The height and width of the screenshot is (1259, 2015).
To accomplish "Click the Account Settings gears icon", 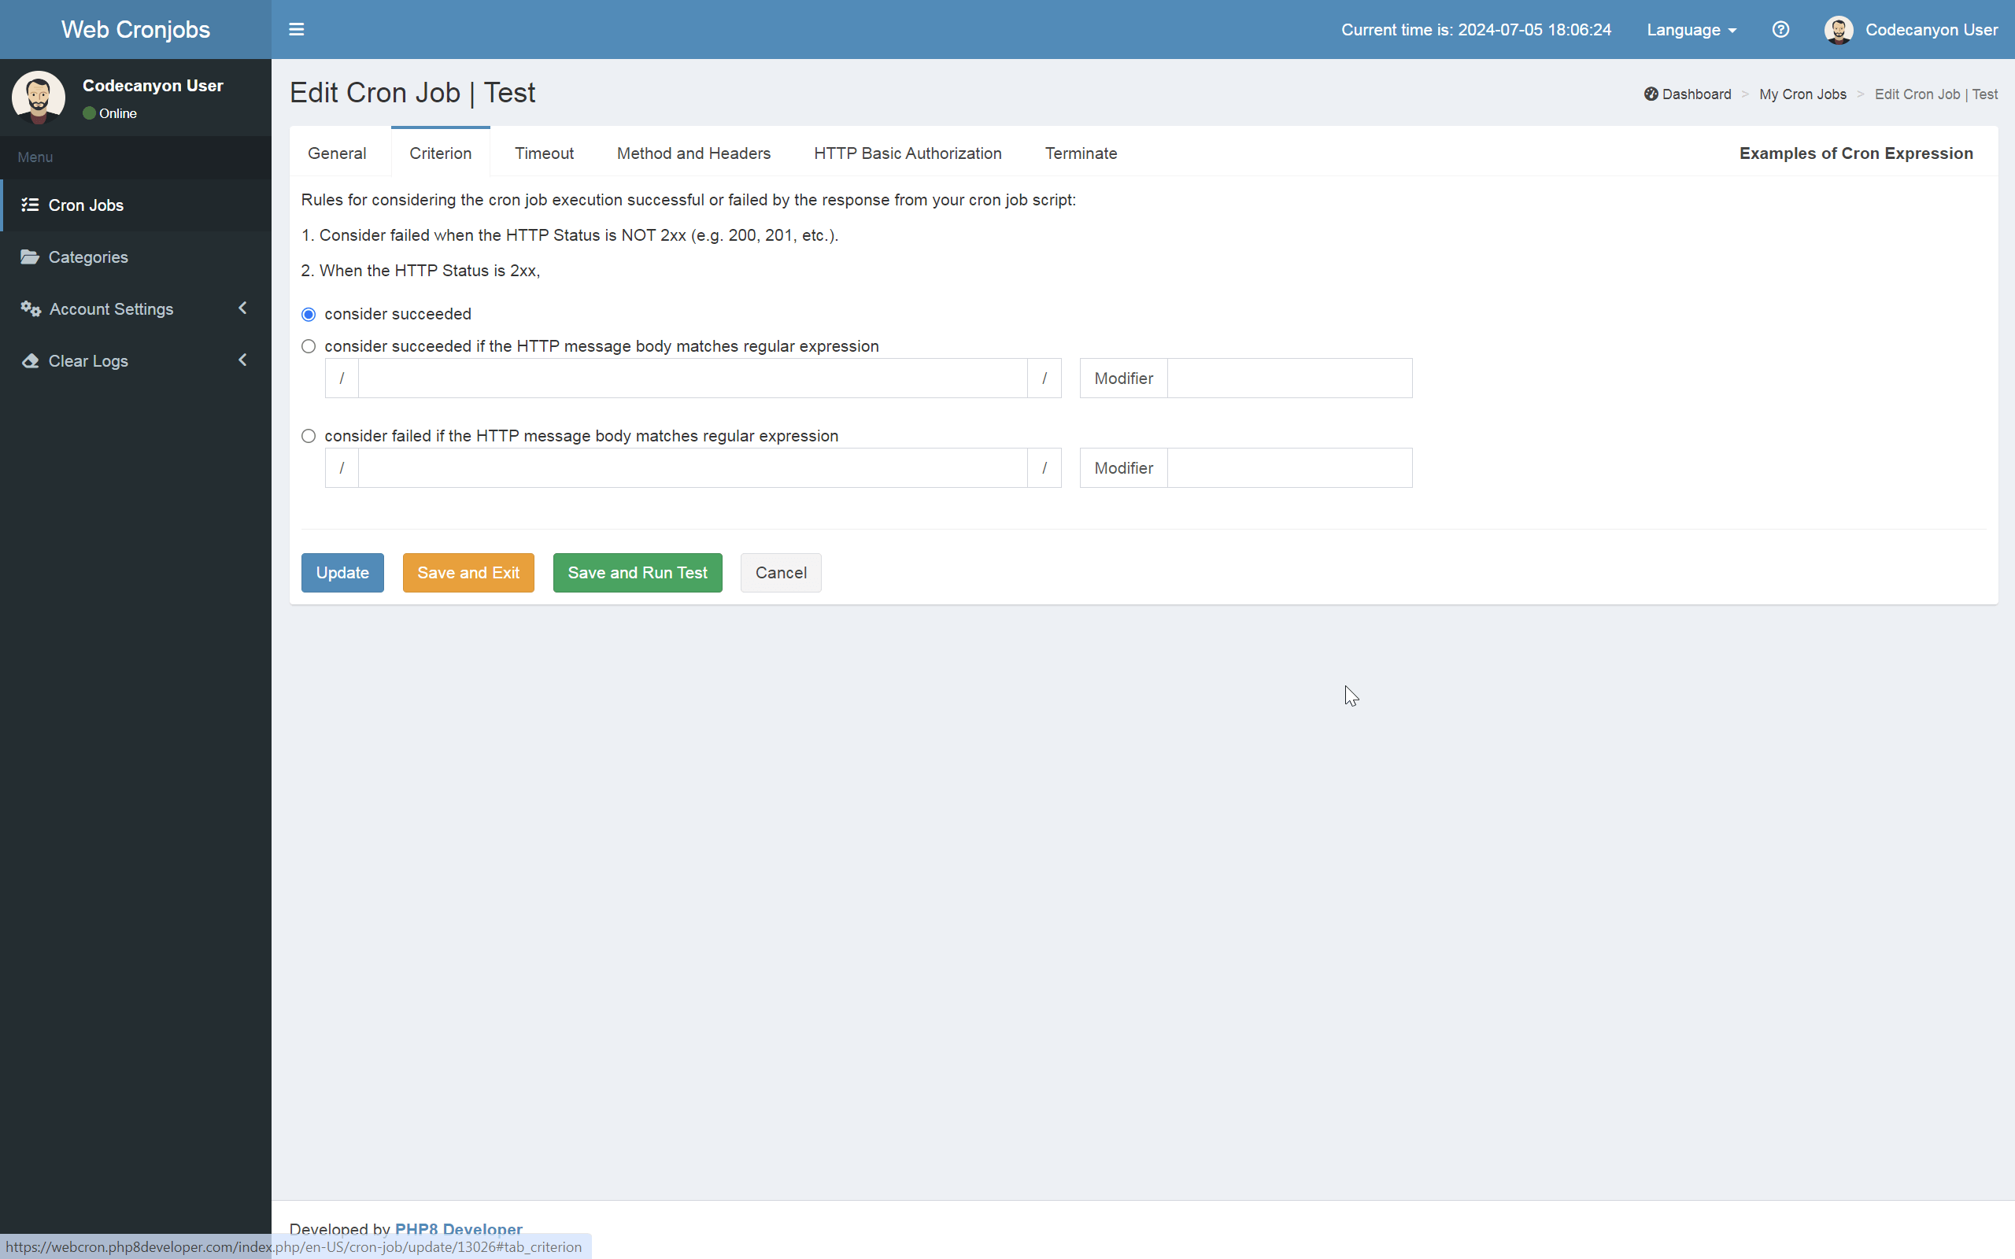I will 31,309.
